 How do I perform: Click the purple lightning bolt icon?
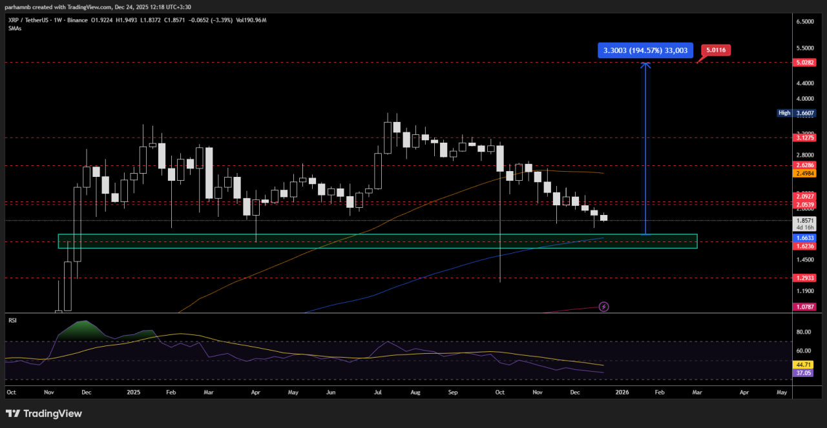[x=604, y=307]
